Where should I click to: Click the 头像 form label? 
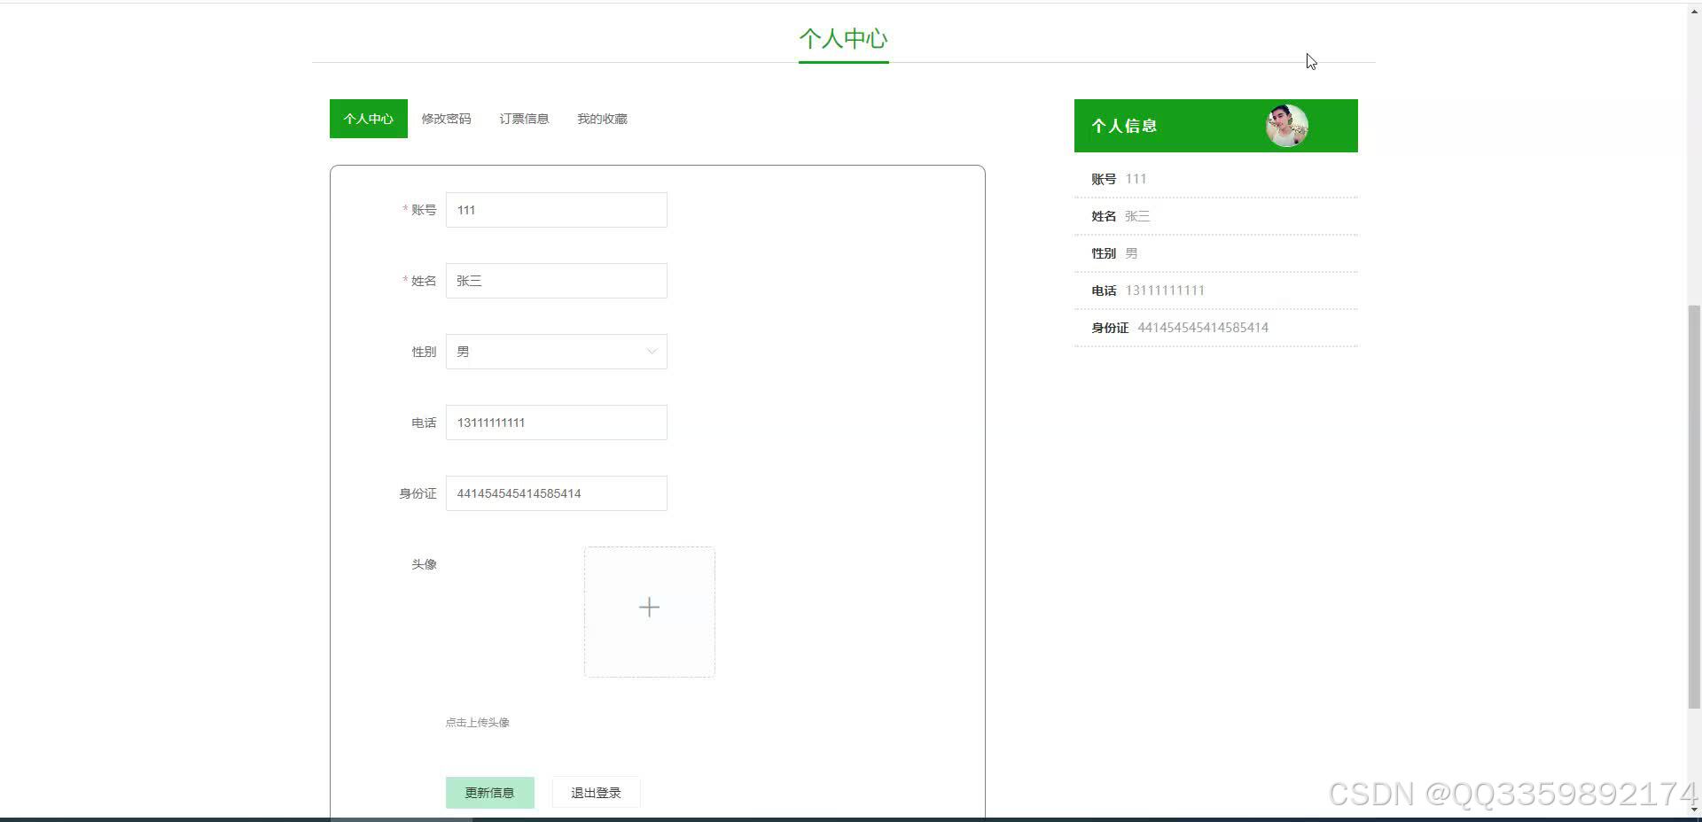(x=424, y=564)
